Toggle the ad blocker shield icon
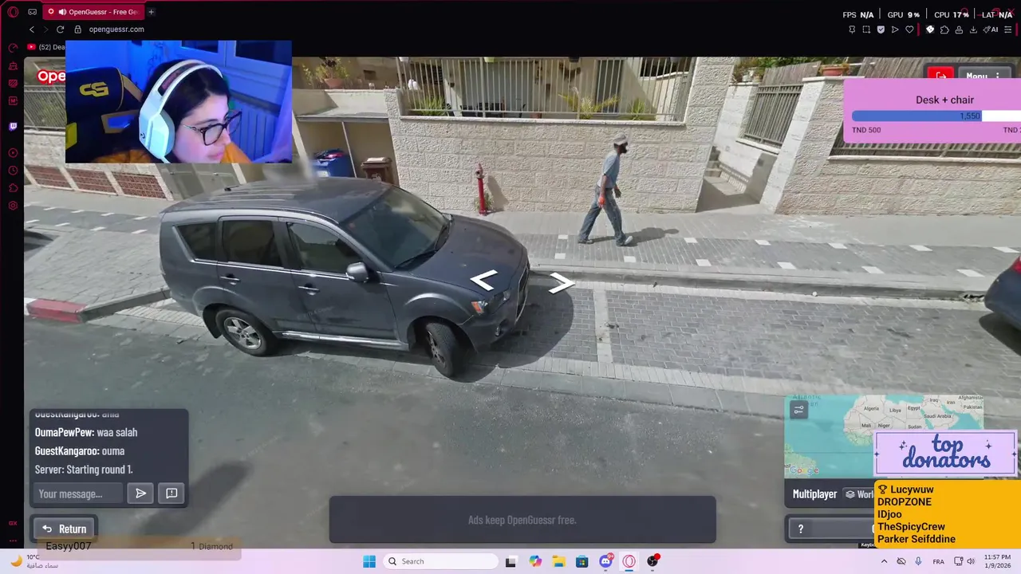Screen dimensions: 1021x574 881,29
